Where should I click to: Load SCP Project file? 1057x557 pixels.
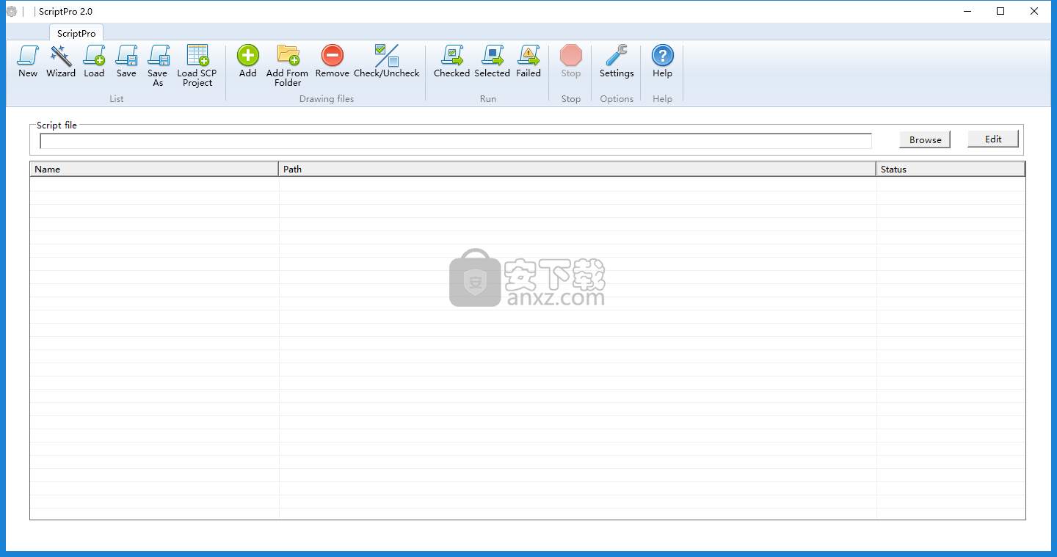click(197, 66)
